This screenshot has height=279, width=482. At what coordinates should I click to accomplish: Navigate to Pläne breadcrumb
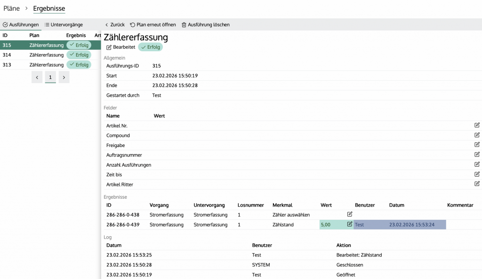click(12, 8)
